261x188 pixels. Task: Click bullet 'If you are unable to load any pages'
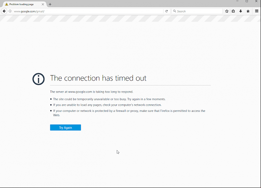pos(107,105)
